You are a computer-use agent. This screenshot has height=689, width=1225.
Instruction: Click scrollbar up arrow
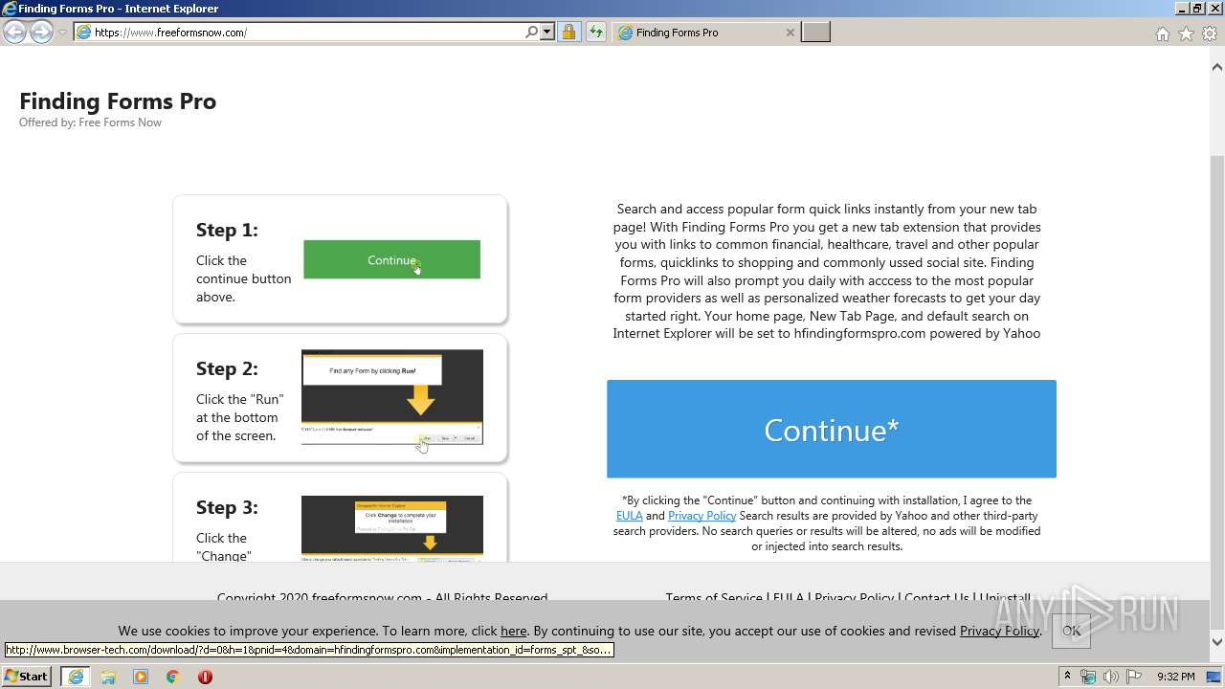(1217, 67)
